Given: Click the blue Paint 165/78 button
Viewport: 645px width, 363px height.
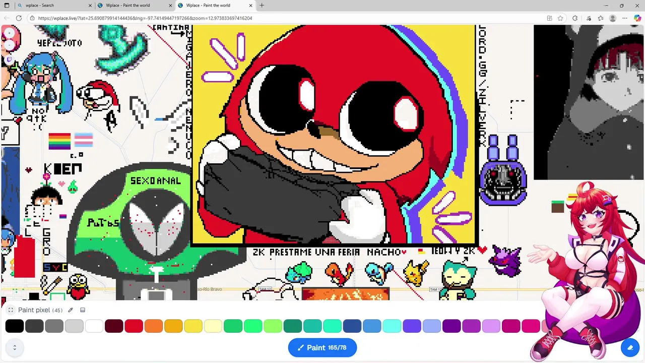Looking at the screenshot, I should point(322,347).
